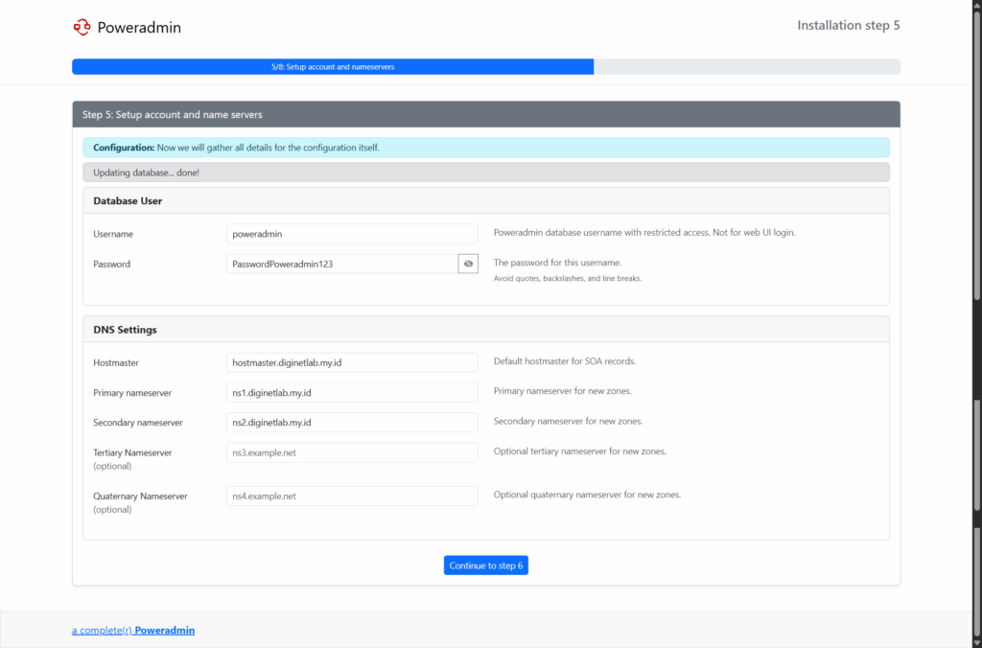Click the 'Database User' section heading
The width and height of the screenshot is (982, 648).
pyautogui.click(x=128, y=201)
